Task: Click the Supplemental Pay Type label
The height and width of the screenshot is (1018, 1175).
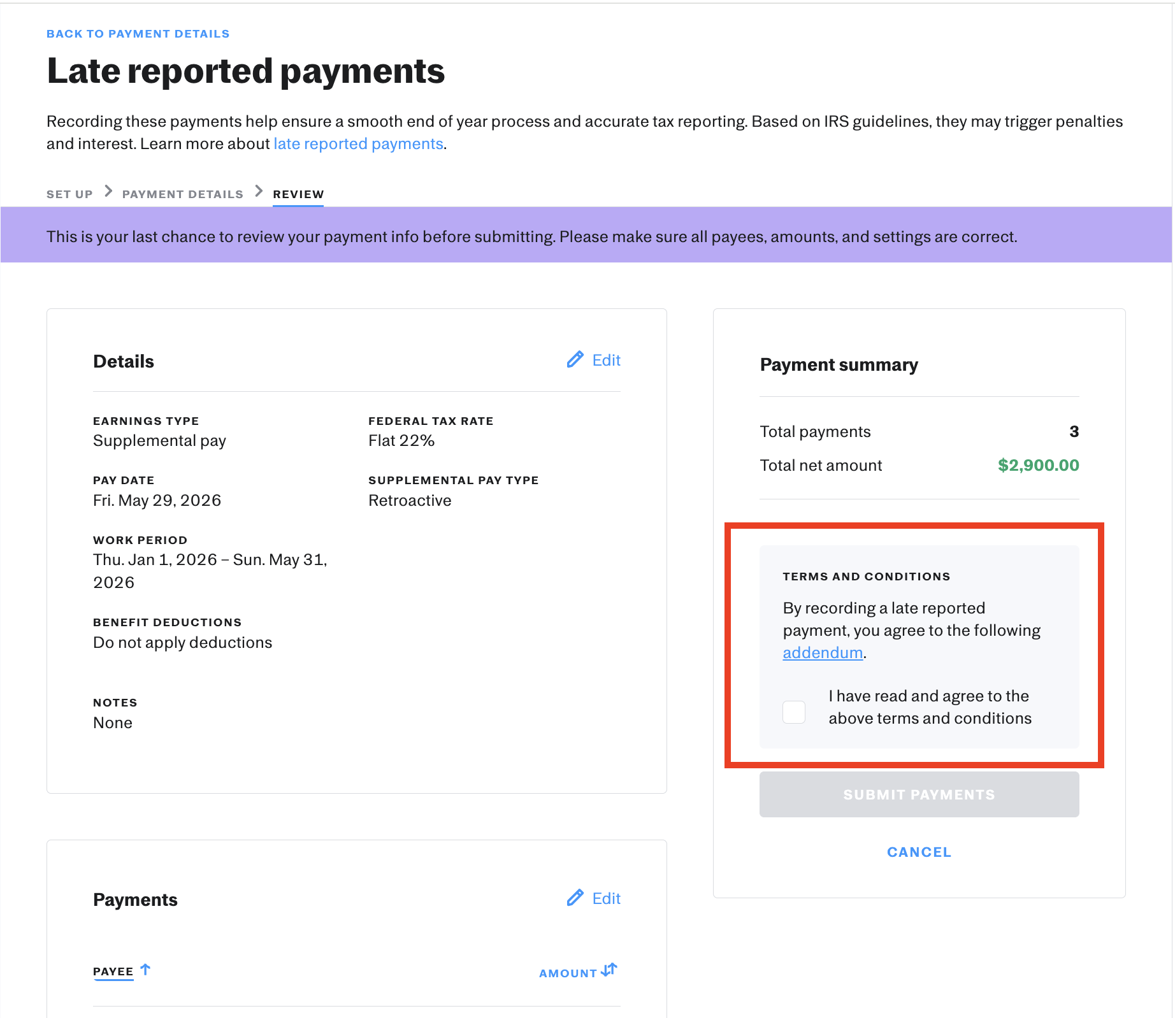Action: pyautogui.click(x=453, y=480)
